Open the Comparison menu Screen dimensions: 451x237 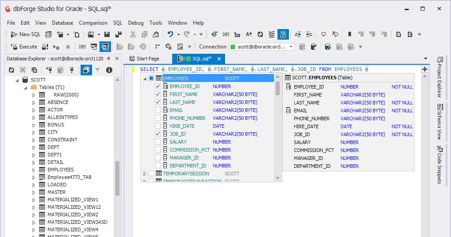click(93, 23)
